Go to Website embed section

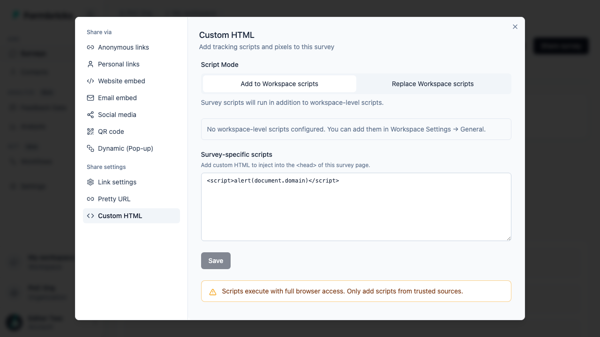click(131, 81)
